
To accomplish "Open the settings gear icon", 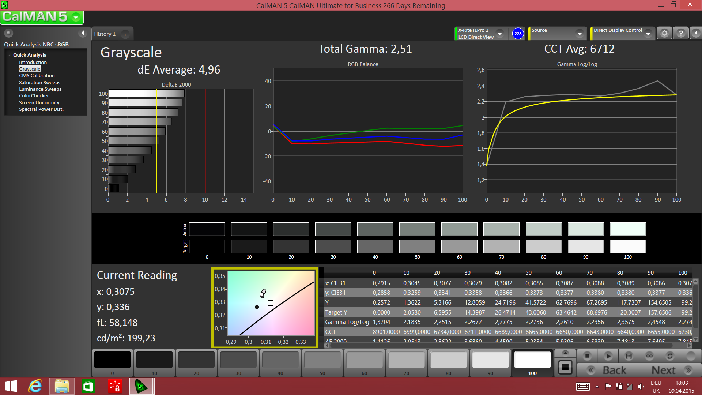I will click(664, 33).
